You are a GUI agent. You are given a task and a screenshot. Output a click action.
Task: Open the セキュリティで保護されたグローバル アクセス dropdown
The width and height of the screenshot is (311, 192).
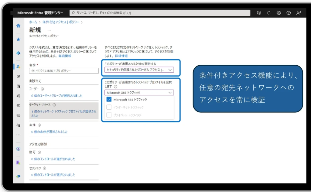point(139,70)
